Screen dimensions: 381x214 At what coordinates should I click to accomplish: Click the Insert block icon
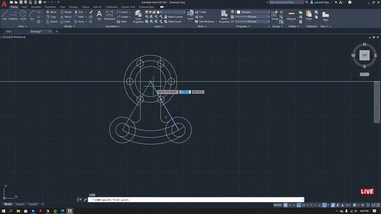(190, 15)
